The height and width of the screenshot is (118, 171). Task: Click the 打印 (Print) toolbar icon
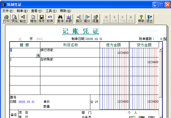click(6, 19)
